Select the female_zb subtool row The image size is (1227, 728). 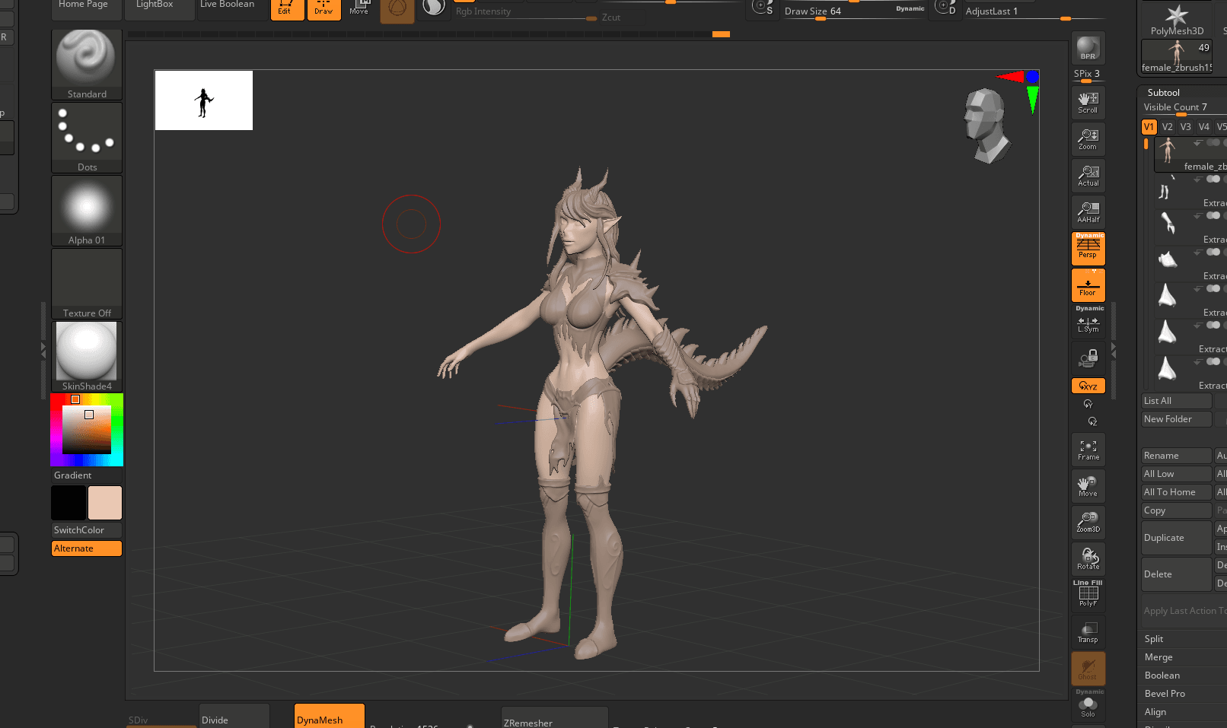(1190, 154)
